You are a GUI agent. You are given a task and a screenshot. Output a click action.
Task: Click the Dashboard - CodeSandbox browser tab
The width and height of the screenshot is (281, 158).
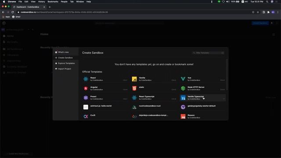29,7
